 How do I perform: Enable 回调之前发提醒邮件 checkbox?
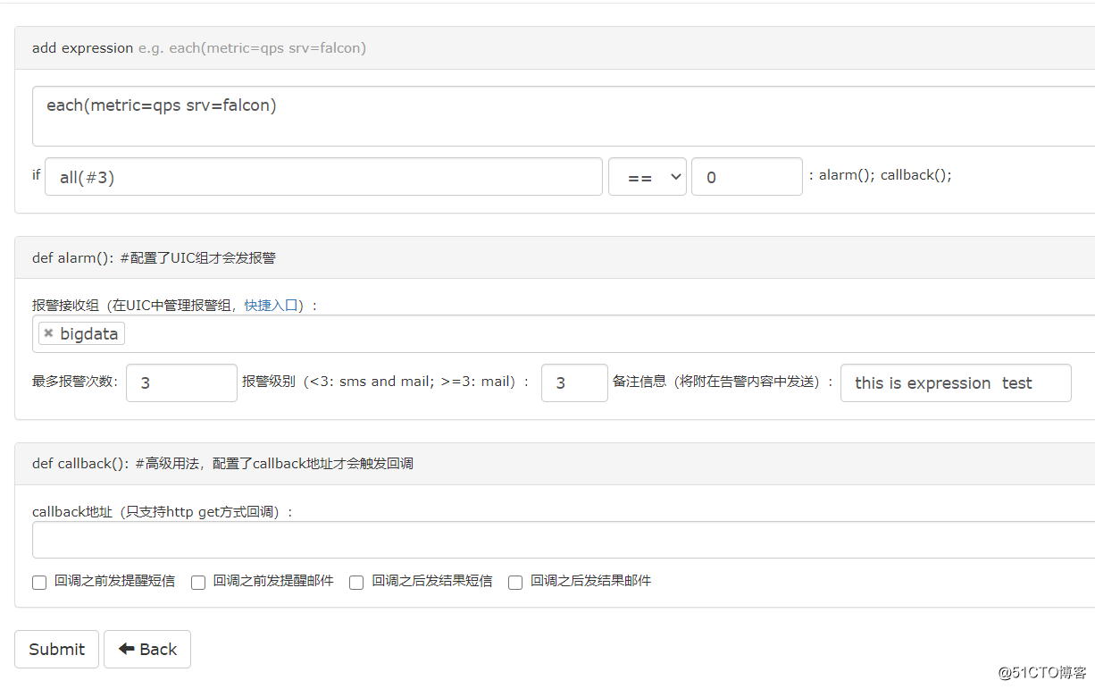coord(198,583)
